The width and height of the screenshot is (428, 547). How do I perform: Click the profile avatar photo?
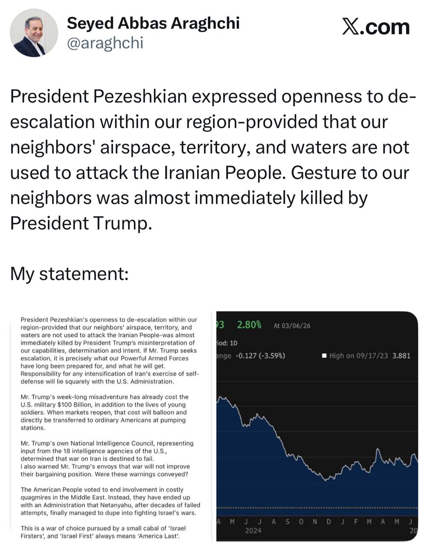click(34, 33)
